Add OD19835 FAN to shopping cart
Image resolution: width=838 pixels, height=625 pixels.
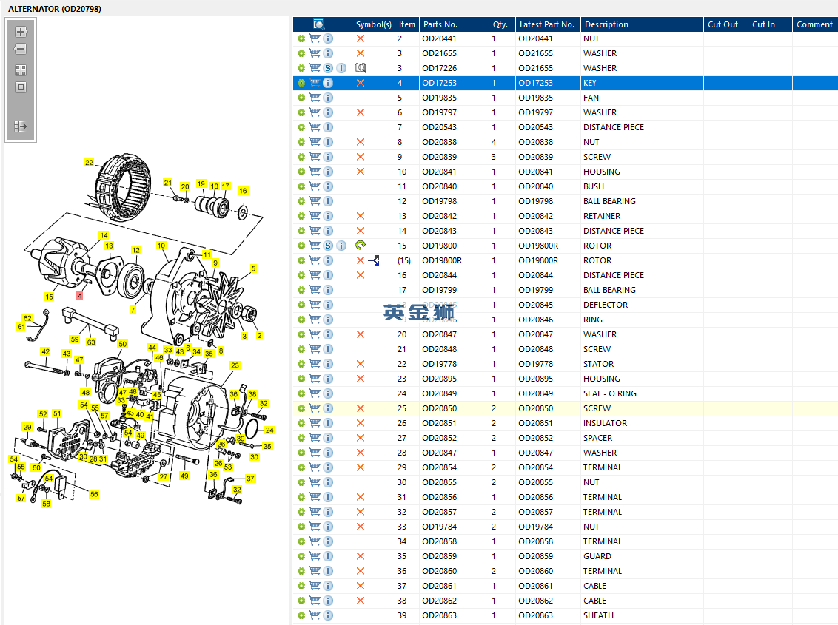coord(315,98)
